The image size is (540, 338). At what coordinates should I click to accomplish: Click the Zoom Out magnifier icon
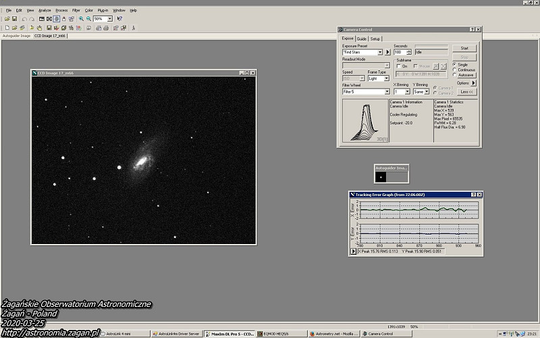click(88, 19)
